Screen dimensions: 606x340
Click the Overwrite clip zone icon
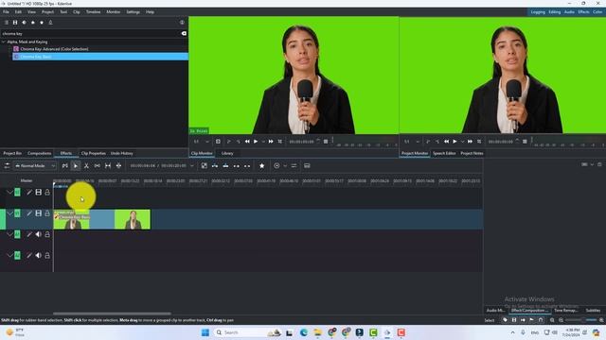(225, 166)
